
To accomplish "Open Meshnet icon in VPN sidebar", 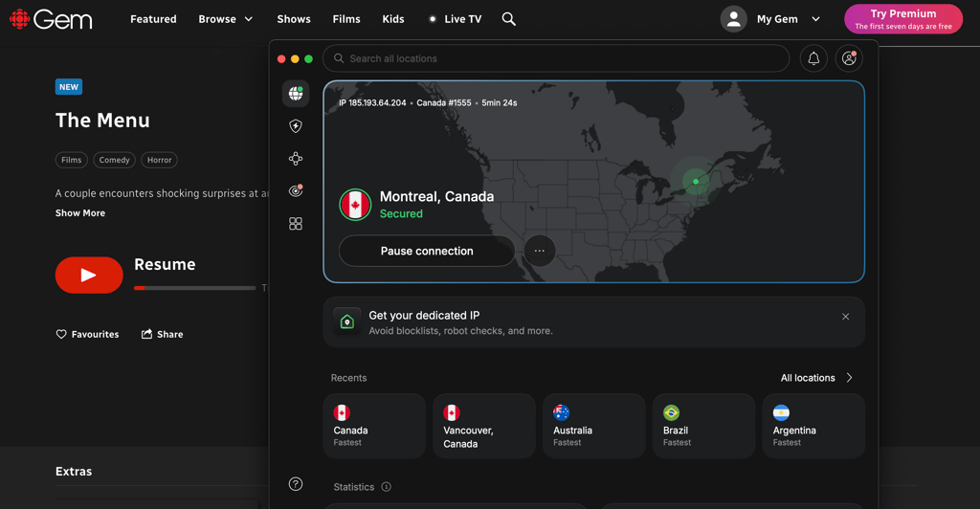I will click(x=296, y=159).
